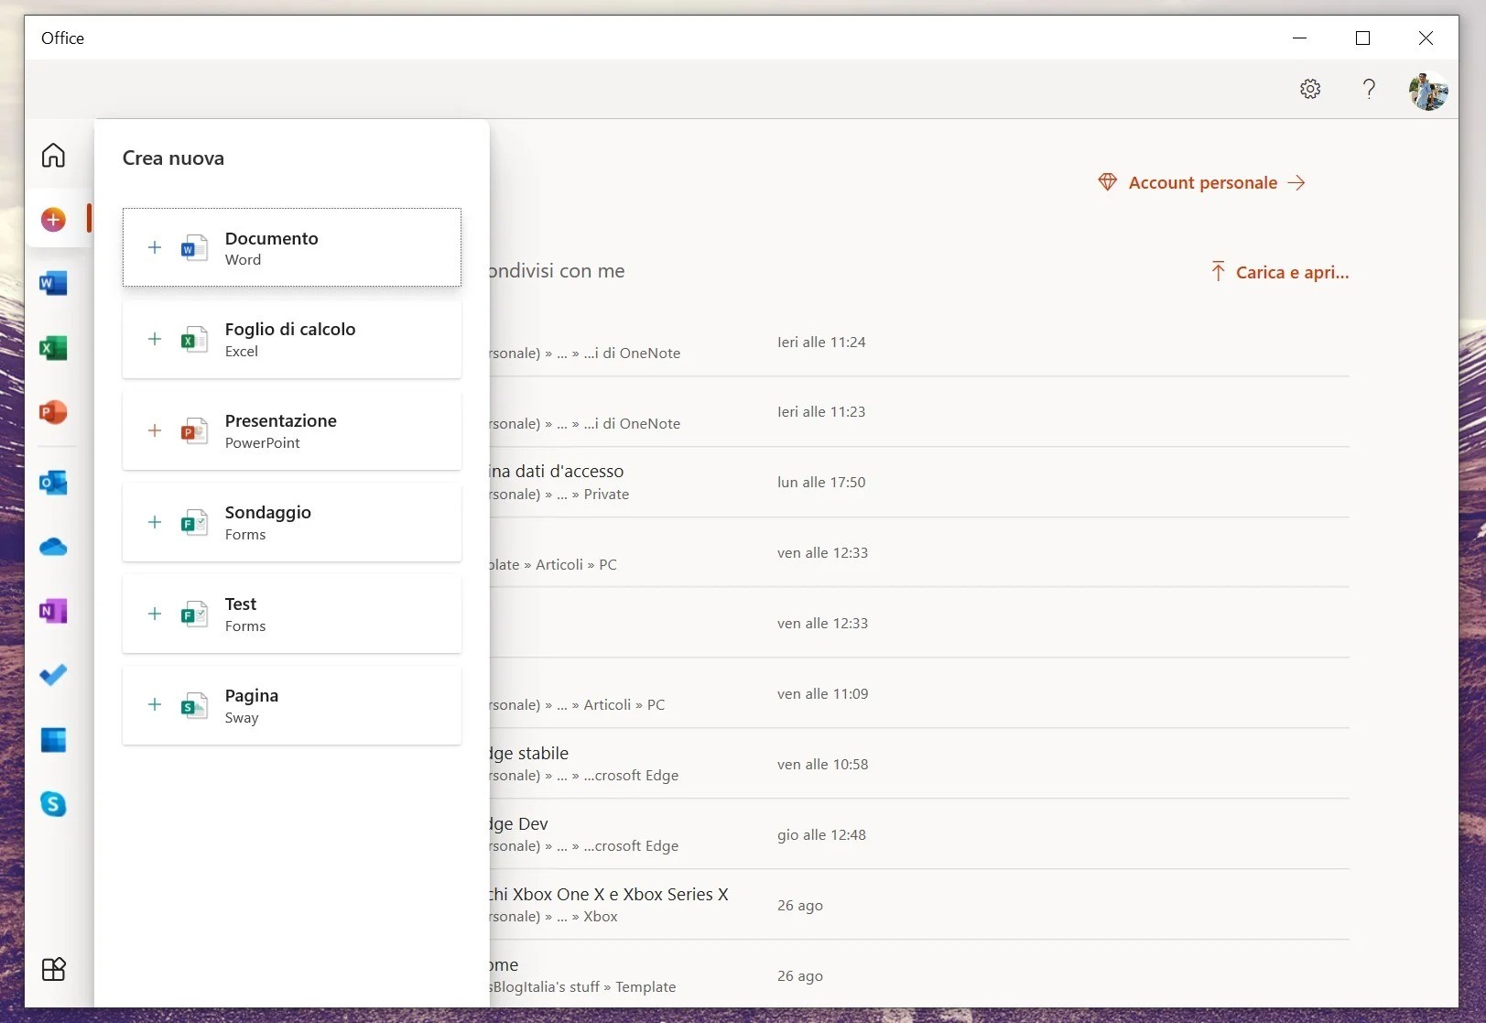Open OneNote from the sidebar
This screenshot has width=1486, height=1023.
pyautogui.click(x=52, y=611)
